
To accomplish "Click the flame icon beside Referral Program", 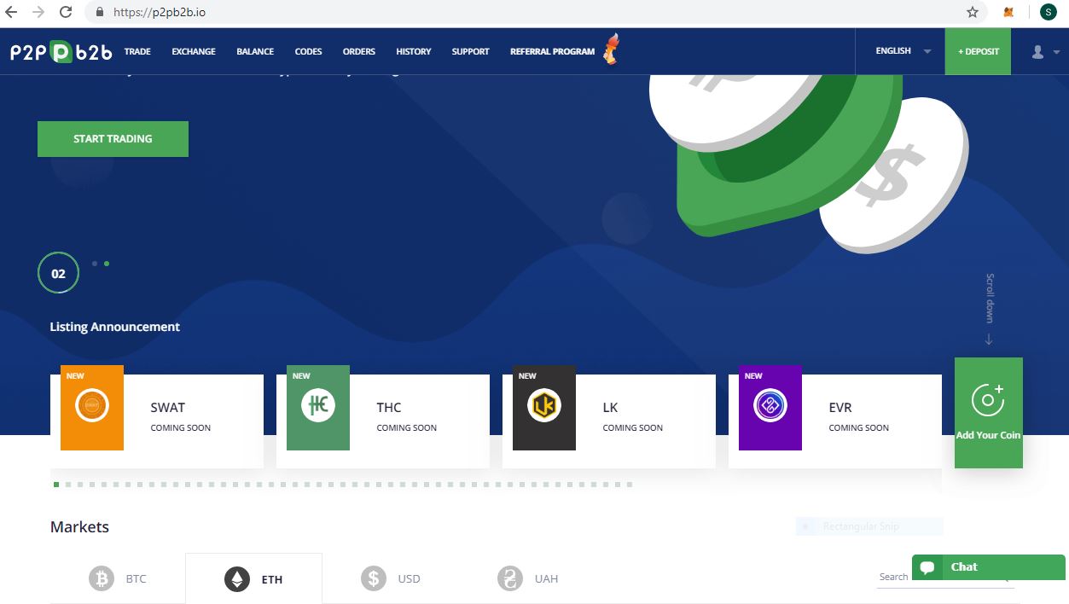I will pos(611,49).
